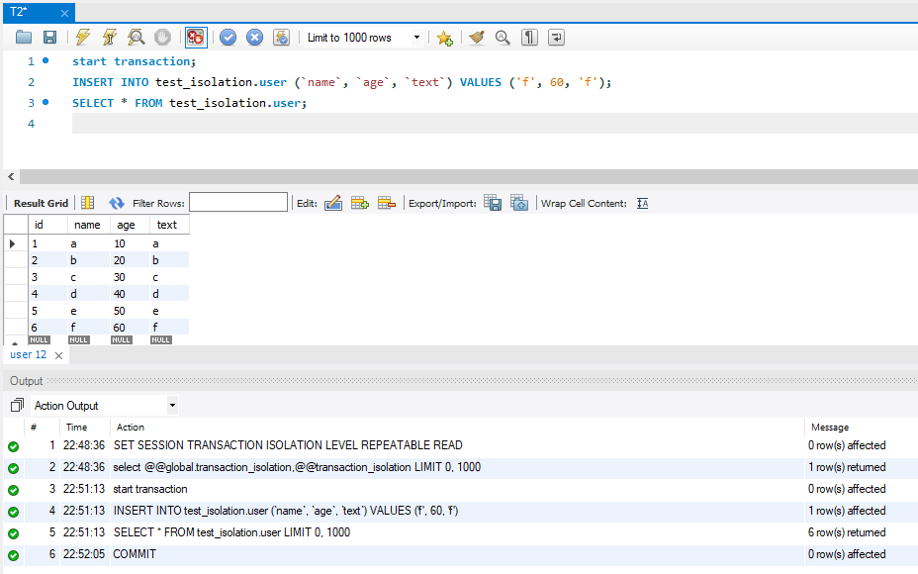
Task: Close the user 12 result tab
Action: click(x=58, y=355)
